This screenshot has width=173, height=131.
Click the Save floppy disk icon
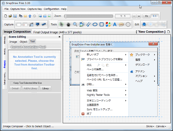(15, 16)
